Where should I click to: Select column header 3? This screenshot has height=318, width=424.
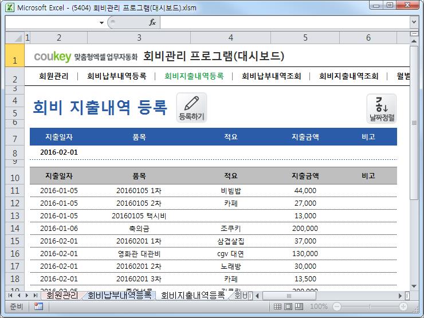pyautogui.click(x=139, y=38)
